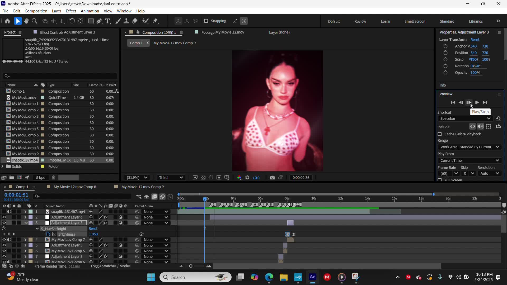Switch to the My Movie 12.mov Comp 8 tab

click(75, 187)
